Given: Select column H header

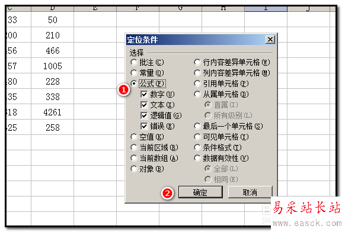Looking at the screenshot, I should point(223,9).
